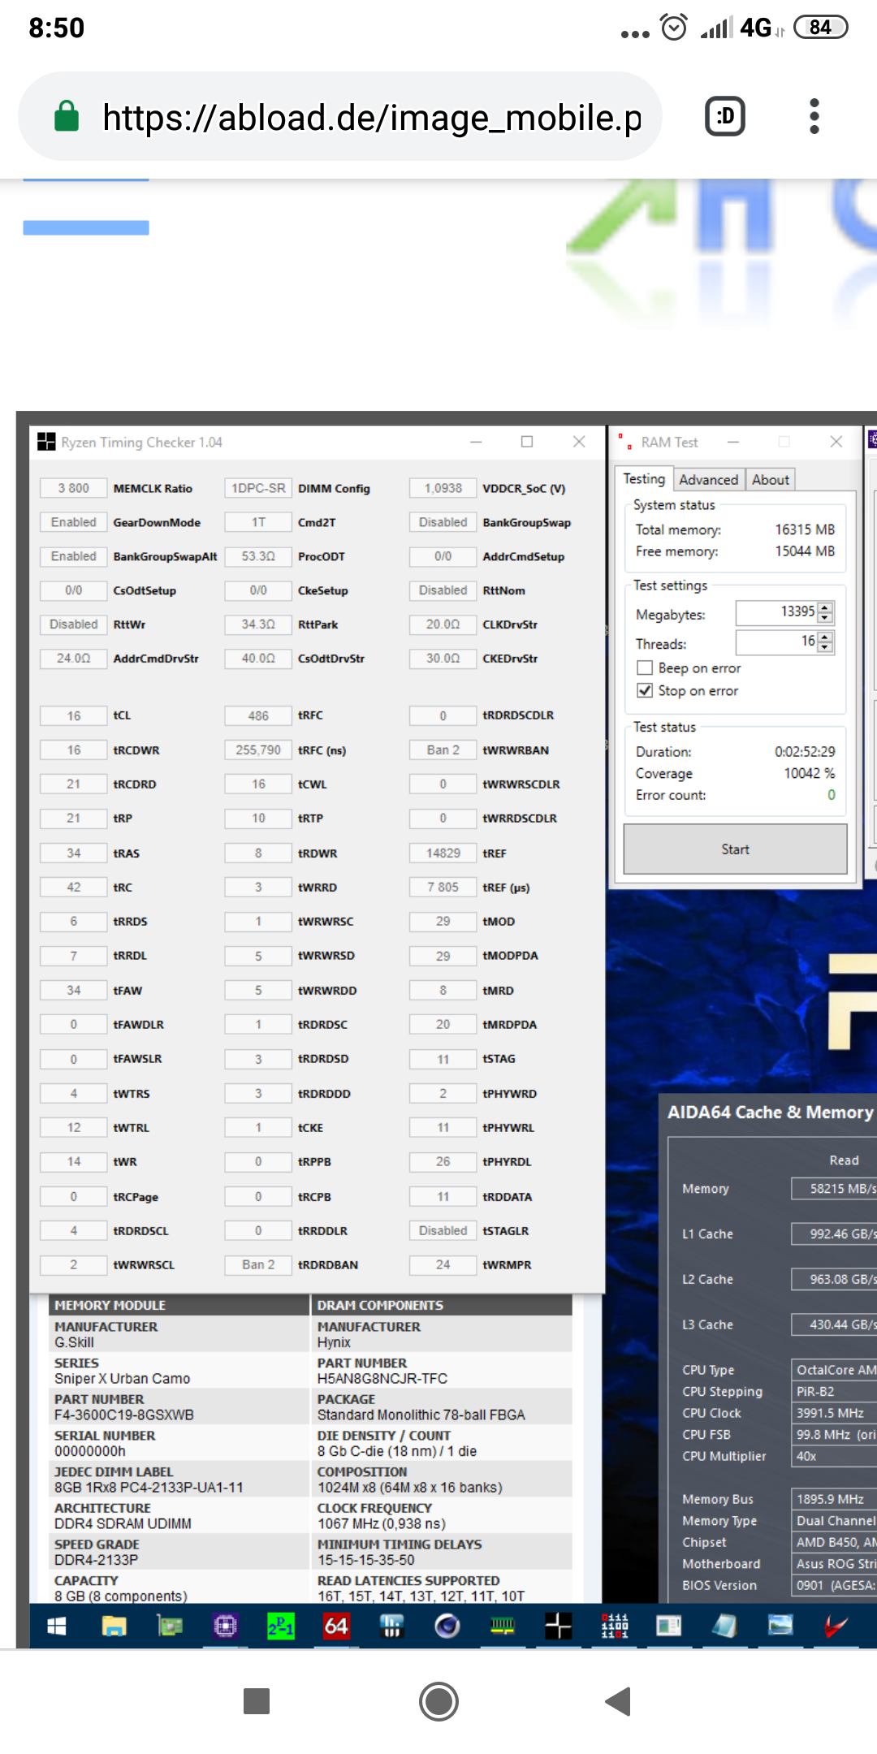The width and height of the screenshot is (877, 1754).
Task: Open the Cinebench sphere taskbar icon
Action: (447, 1626)
